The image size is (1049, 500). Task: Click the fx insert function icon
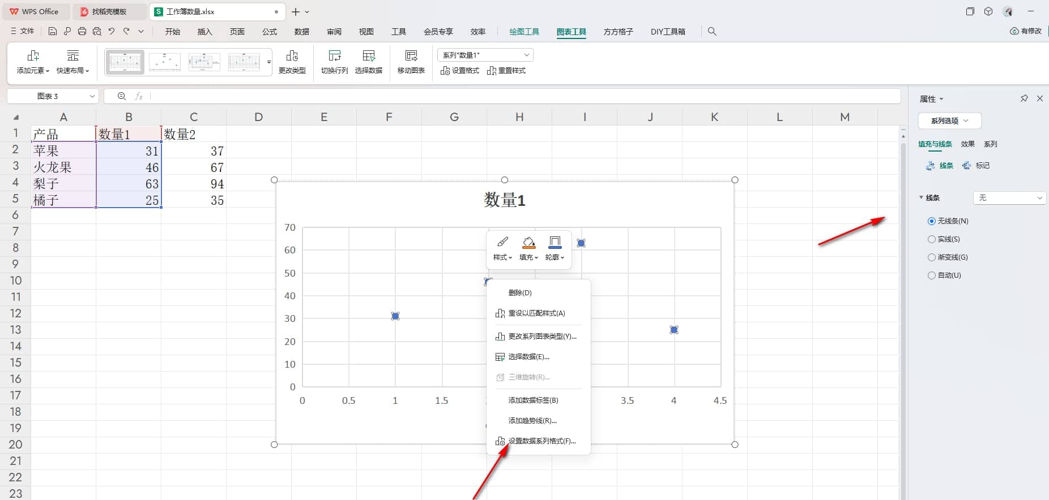pyautogui.click(x=139, y=96)
